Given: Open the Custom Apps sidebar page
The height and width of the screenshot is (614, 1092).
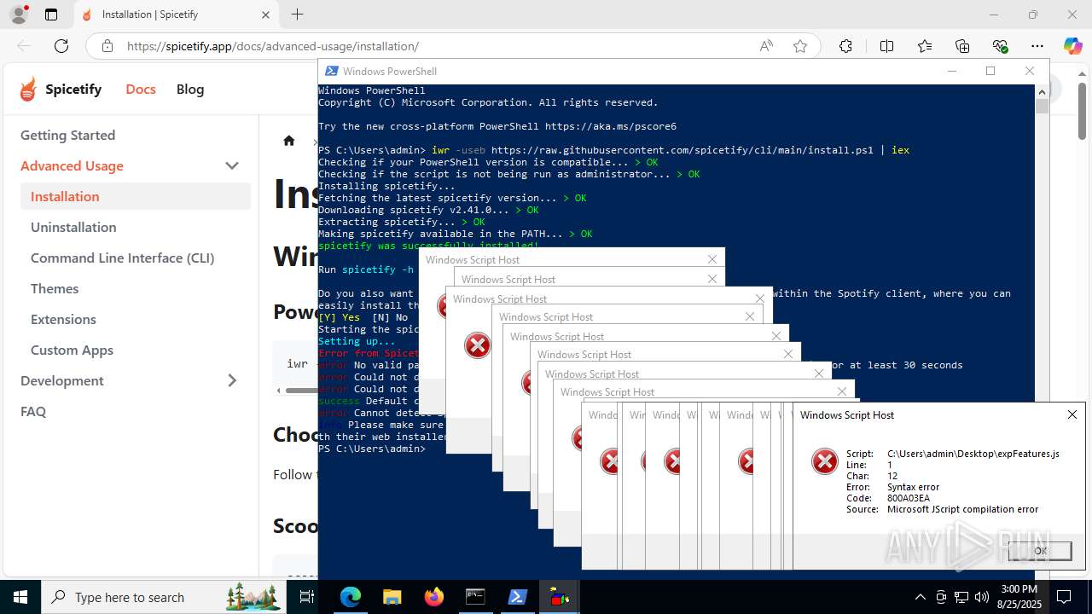Looking at the screenshot, I should click(x=72, y=350).
